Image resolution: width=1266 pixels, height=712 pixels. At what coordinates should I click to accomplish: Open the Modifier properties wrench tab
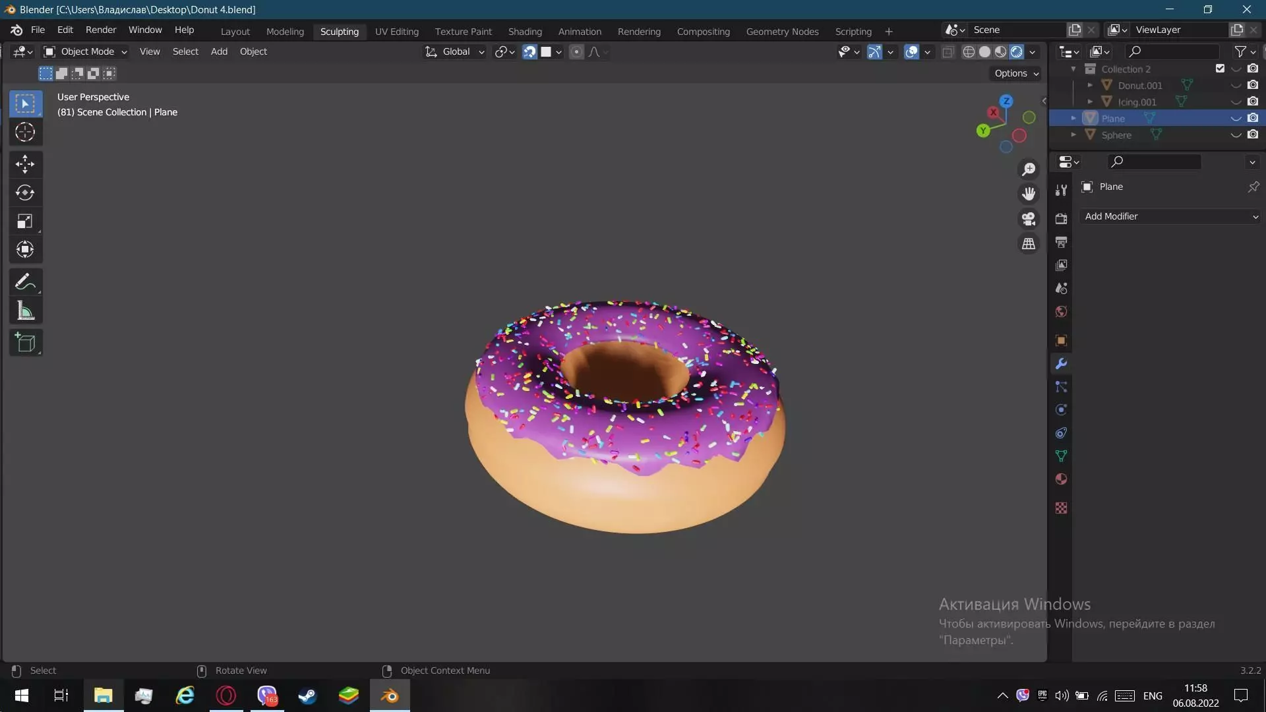point(1061,364)
